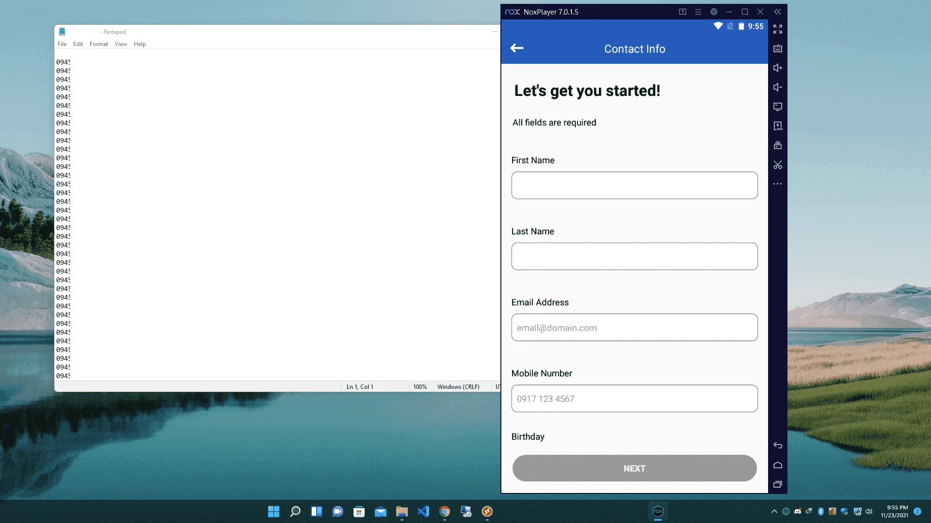The width and height of the screenshot is (931, 523).
Task: Click Notepad 100% zoom status entry
Action: pos(420,387)
